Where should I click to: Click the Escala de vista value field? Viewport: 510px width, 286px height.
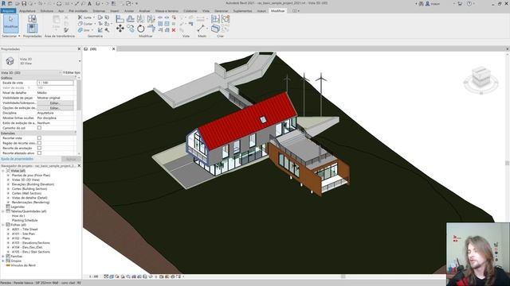55,83
